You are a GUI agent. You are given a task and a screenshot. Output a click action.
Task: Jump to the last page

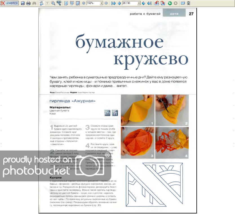click(x=149, y=3)
